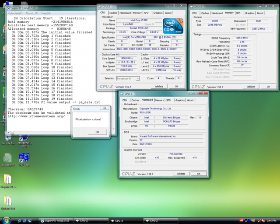Open the HD Tach desktop shortcut

point(24,160)
